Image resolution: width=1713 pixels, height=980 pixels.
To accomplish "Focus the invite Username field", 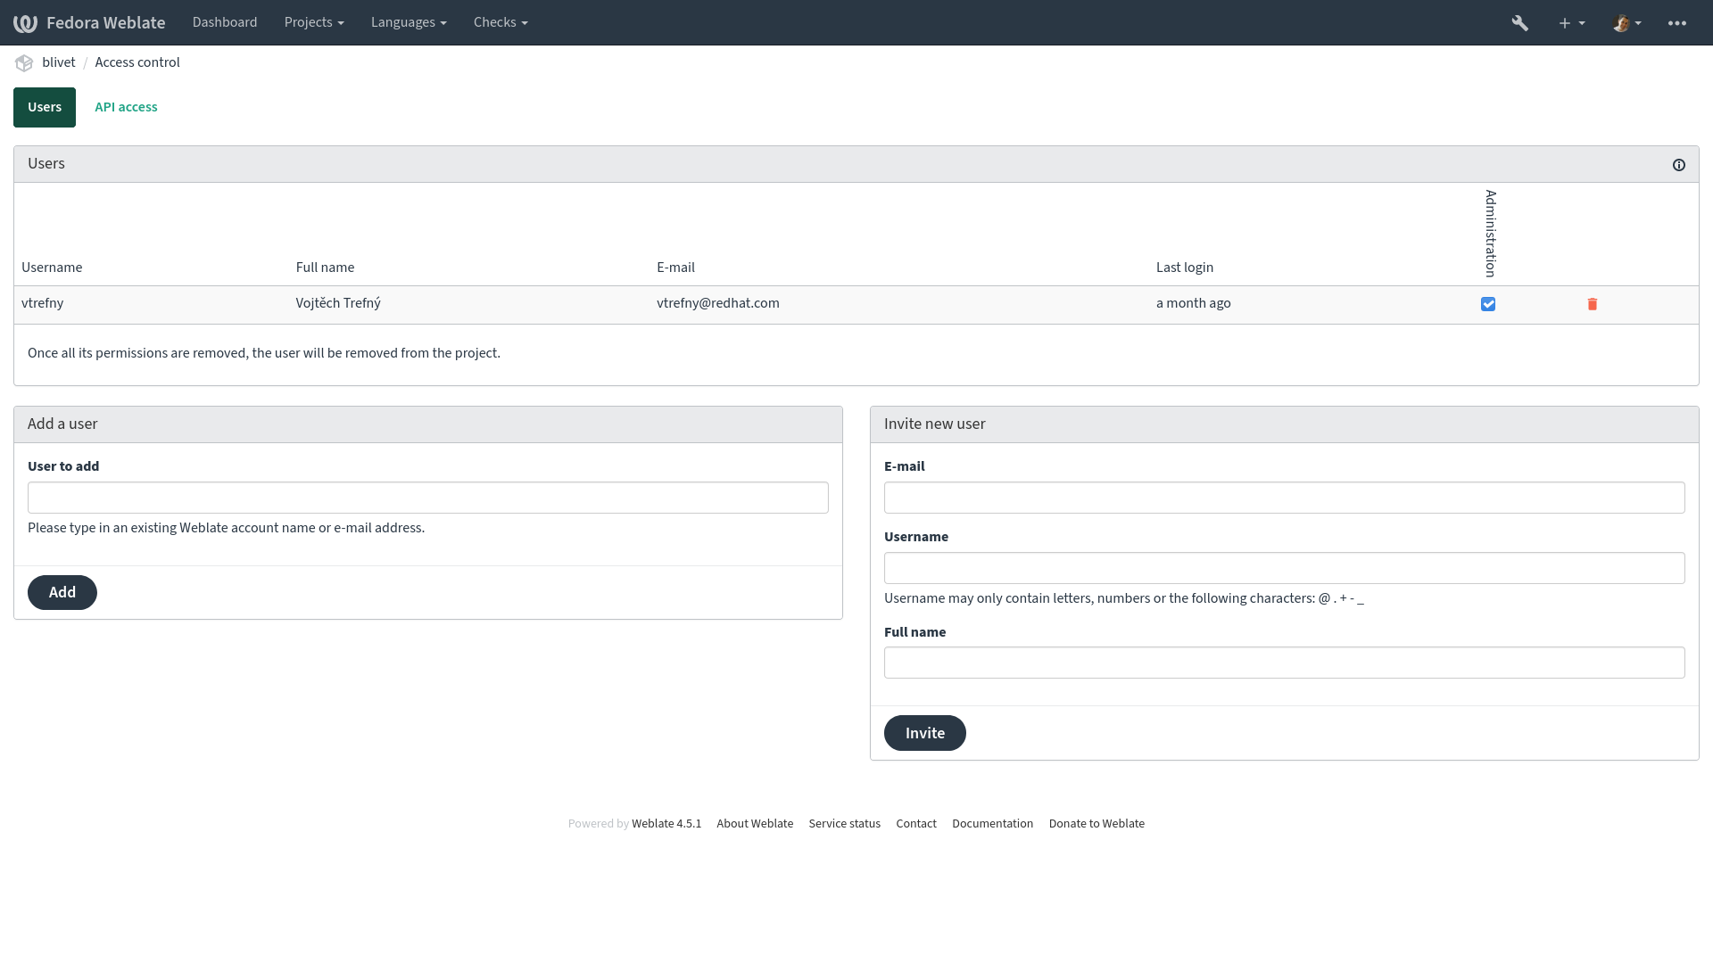I will 1285,568.
